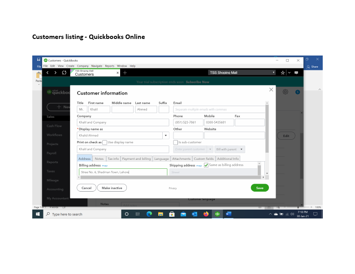The image size is (355, 274).
Task: Reload the QuickBooks page with refresh icon
Action: [x=64, y=73]
